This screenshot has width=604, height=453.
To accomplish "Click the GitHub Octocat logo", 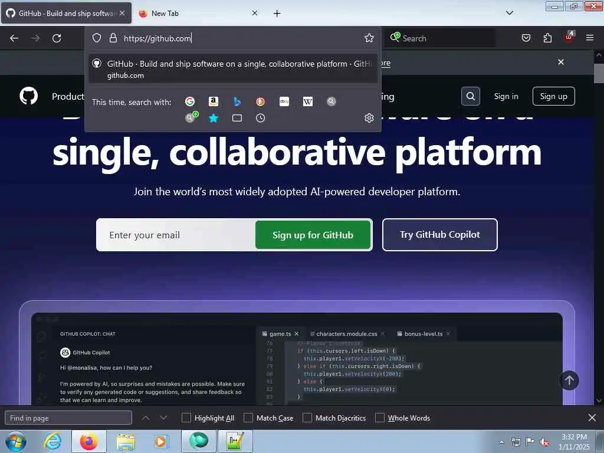I will click(29, 96).
